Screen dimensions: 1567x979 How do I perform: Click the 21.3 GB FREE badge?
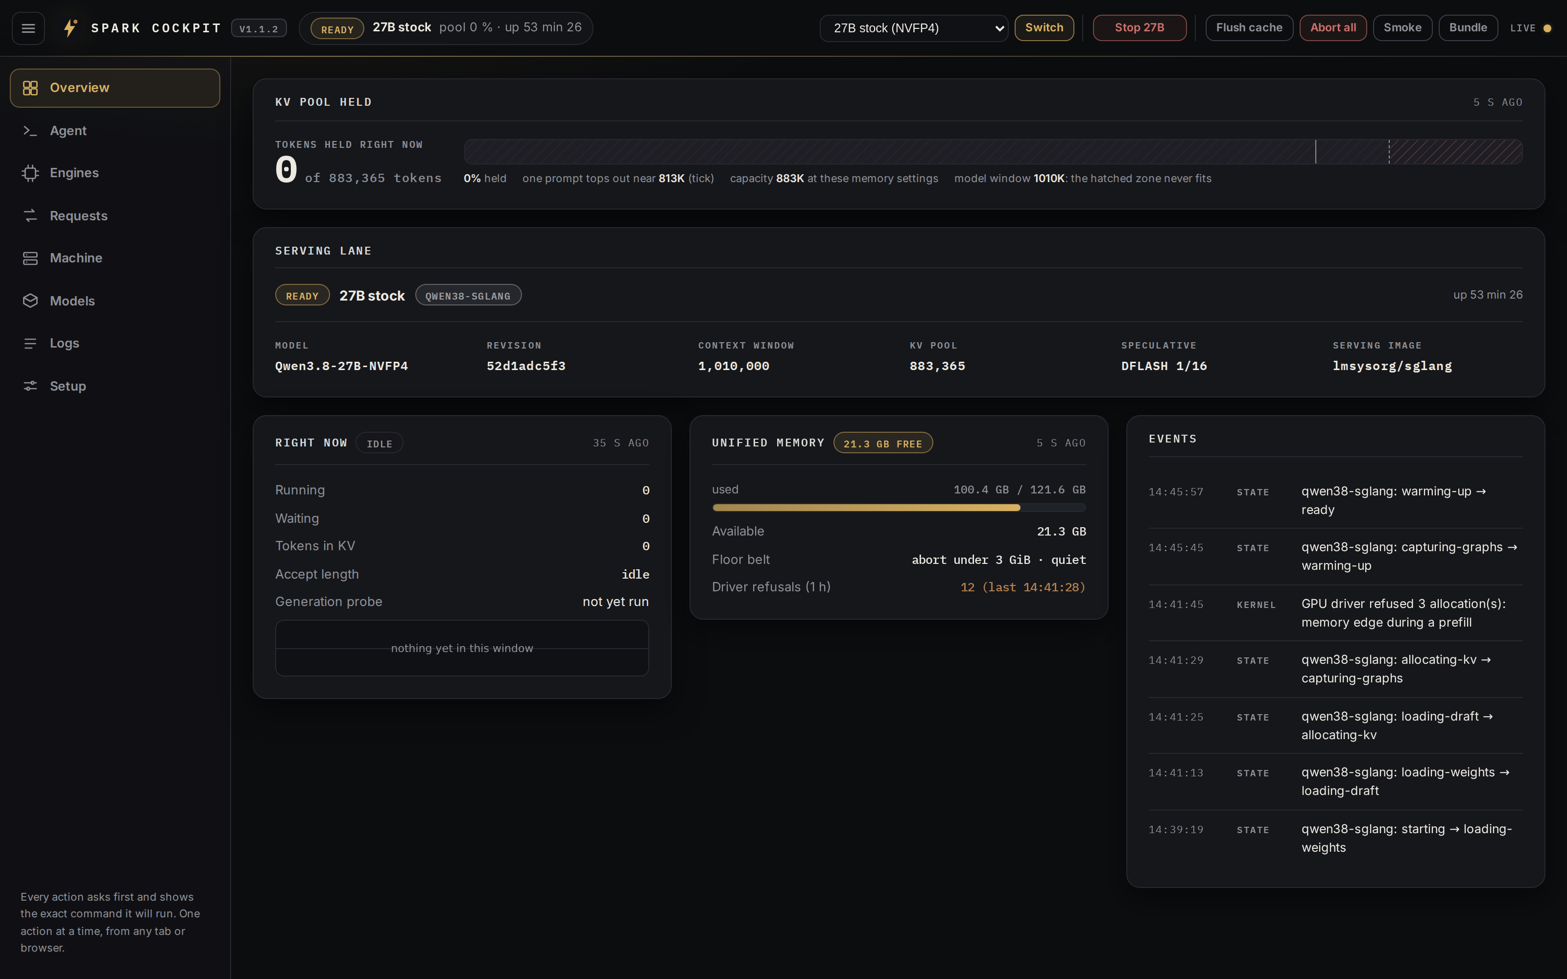pyautogui.click(x=882, y=443)
